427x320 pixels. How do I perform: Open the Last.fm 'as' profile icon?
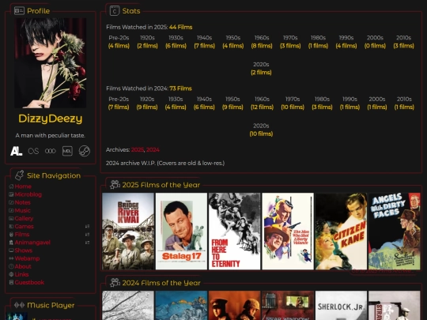33,151
